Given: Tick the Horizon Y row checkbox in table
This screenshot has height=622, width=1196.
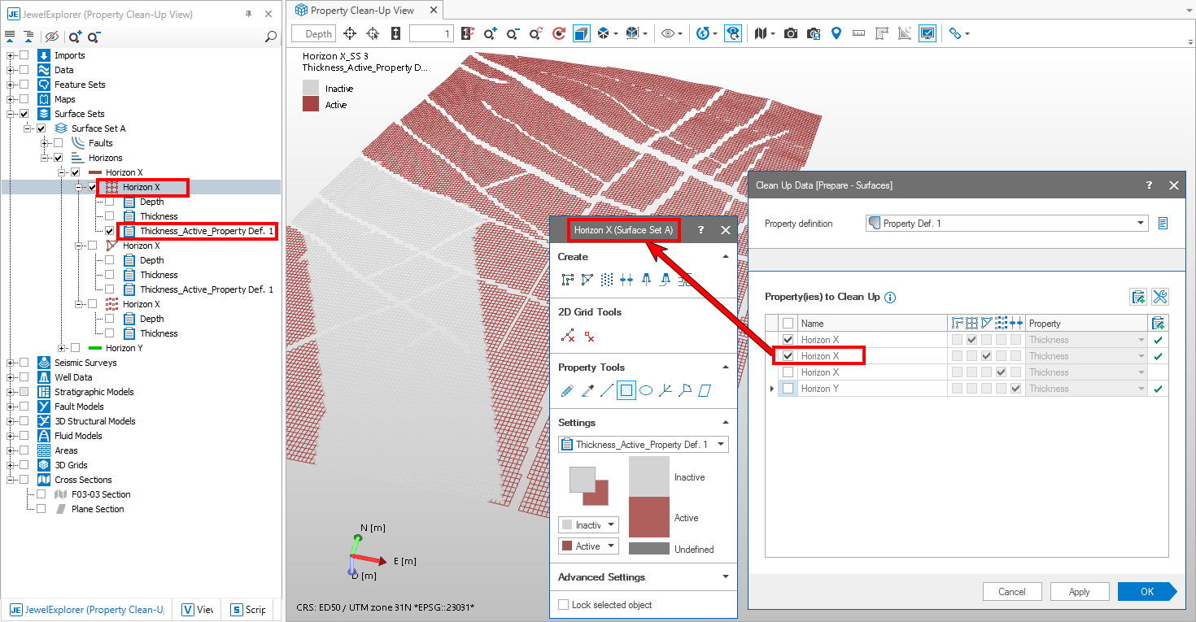Looking at the screenshot, I should coord(788,389).
